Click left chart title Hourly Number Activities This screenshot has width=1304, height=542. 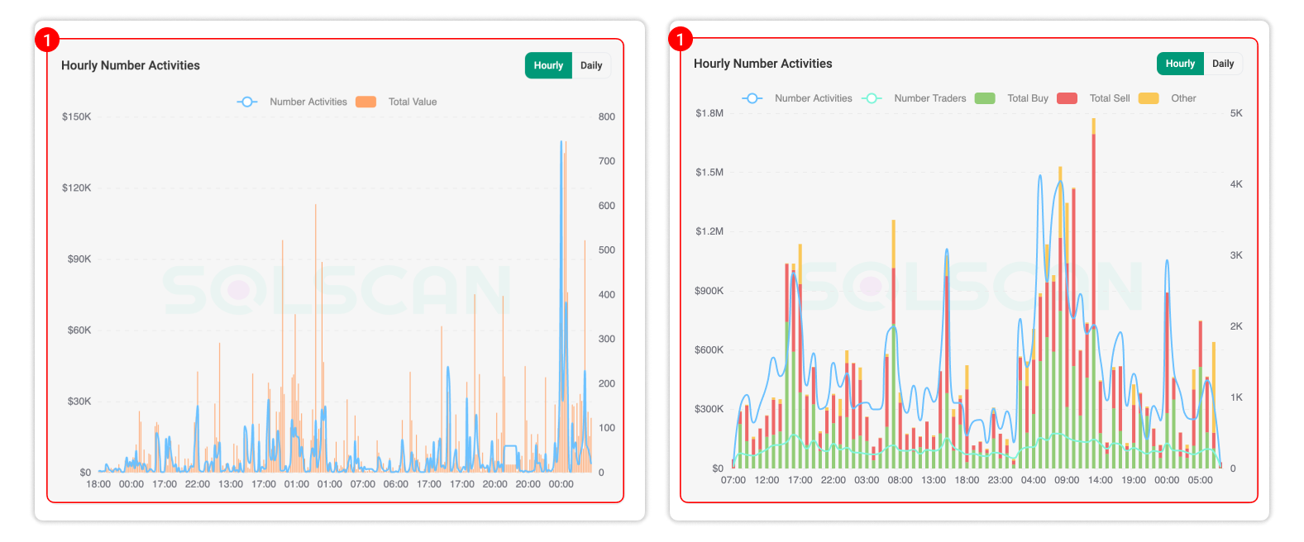131,65
